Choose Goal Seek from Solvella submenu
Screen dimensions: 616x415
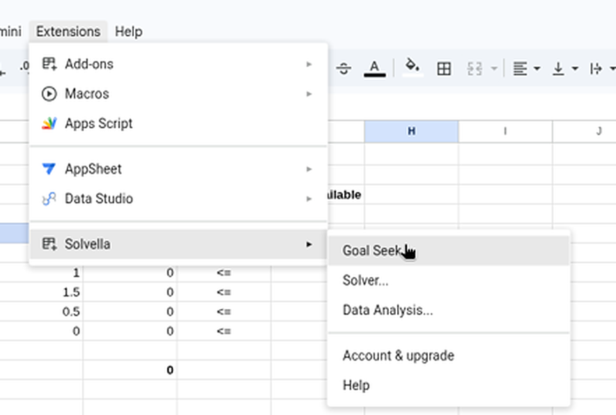448,251
